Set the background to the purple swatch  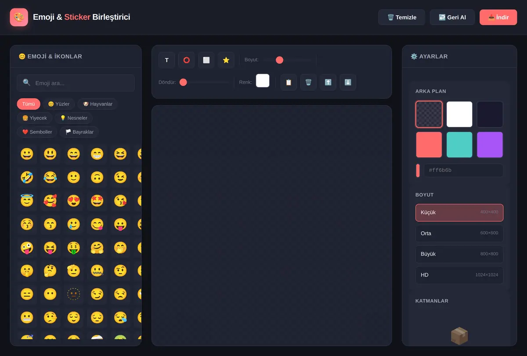[x=490, y=145]
